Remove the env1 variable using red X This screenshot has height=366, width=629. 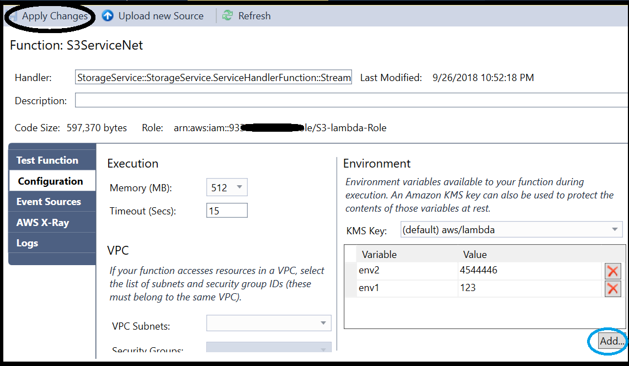[612, 288]
